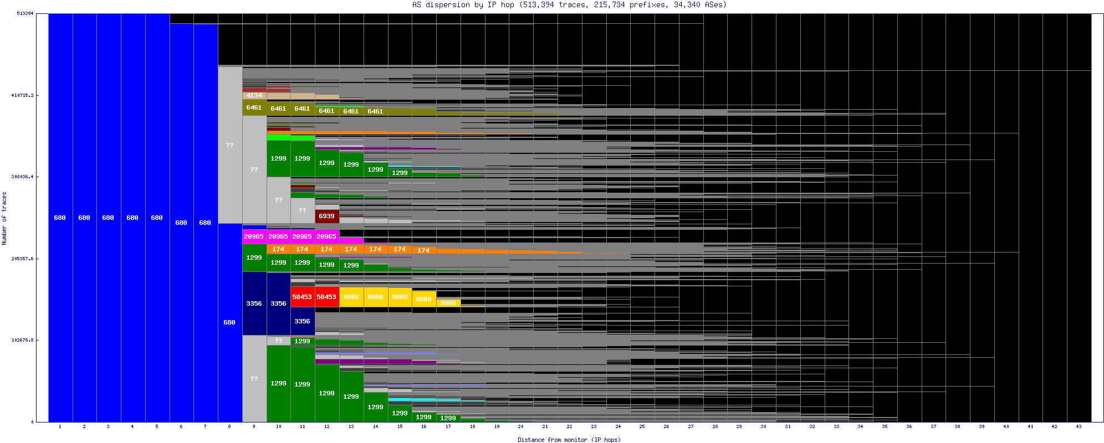The width and height of the screenshot is (1104, 443).
Task: Select the 205357.6 y-axis tick label
Action: tap(22, 259)
